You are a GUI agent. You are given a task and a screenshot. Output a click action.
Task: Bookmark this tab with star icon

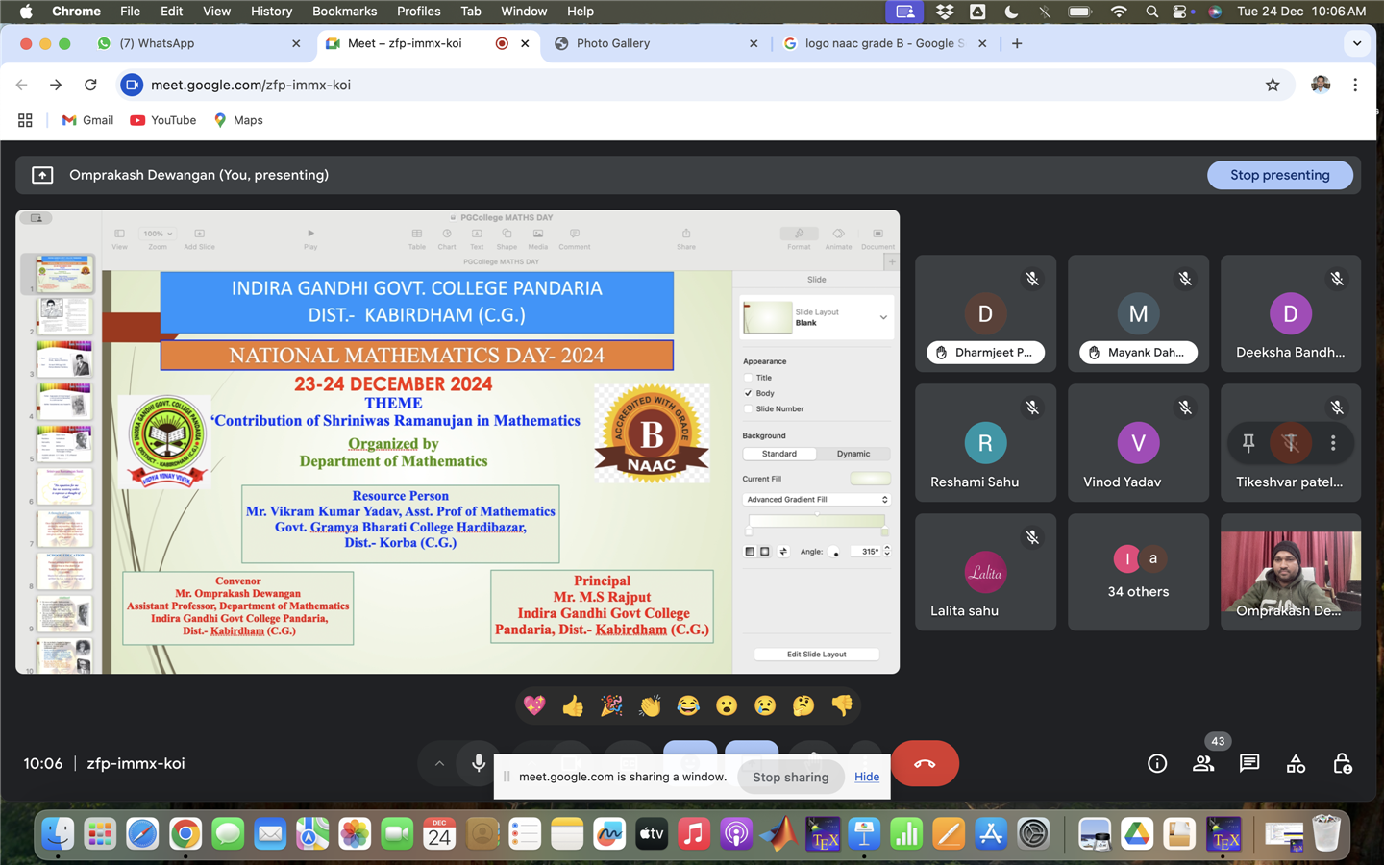1273,85
